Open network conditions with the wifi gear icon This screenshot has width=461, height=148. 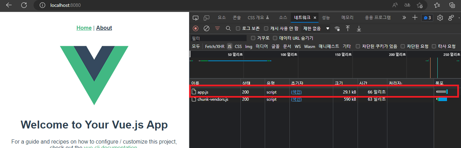click(x=337, y=29)
